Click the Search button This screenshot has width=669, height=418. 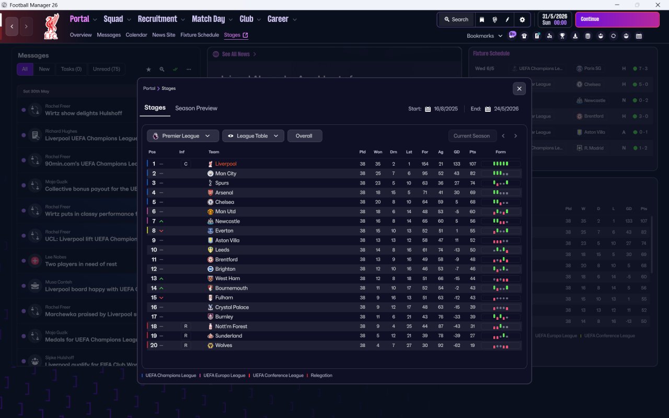click(x=456, y=20)
